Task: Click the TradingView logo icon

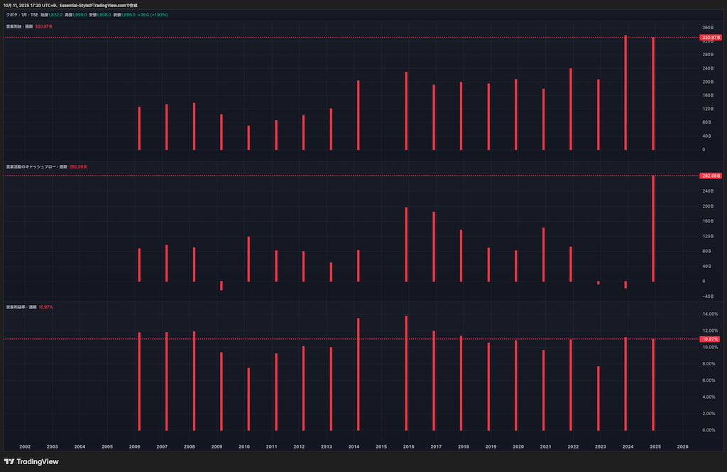Action: 9,461
